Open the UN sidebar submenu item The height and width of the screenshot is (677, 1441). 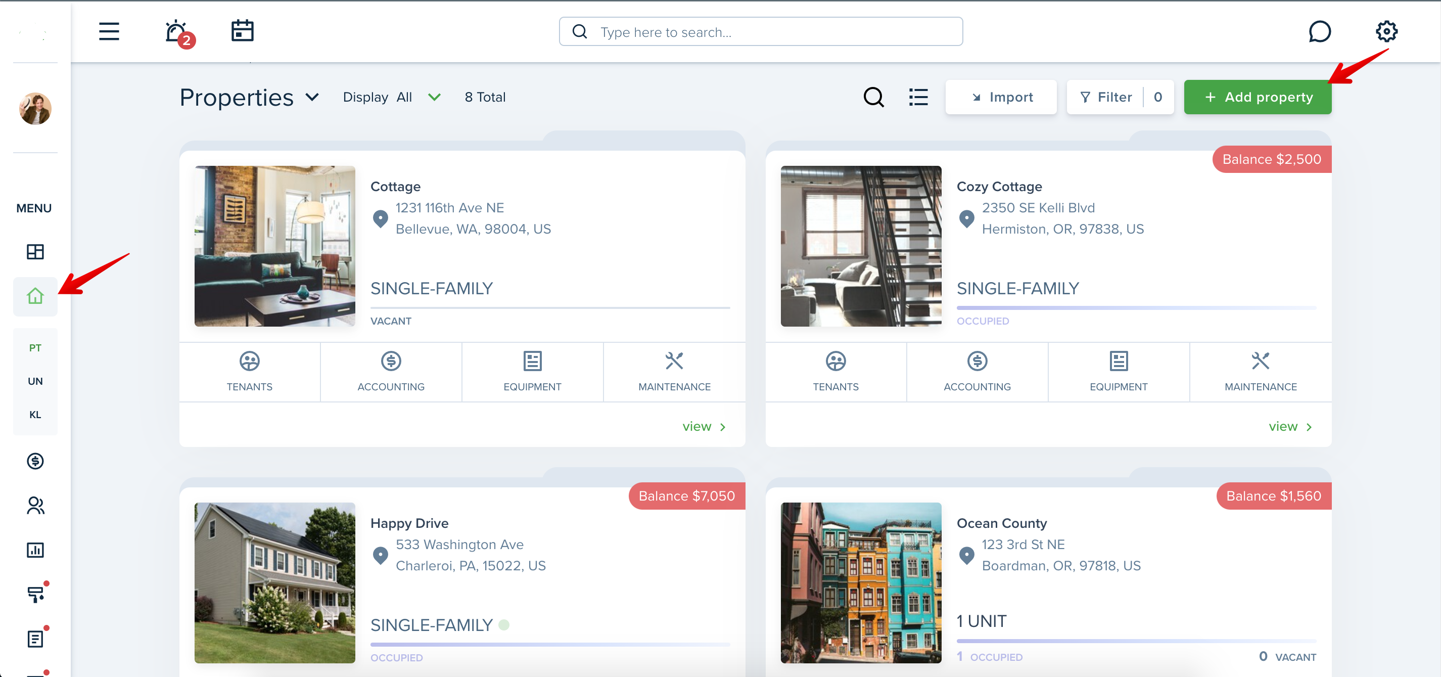(x=35, y=381)
